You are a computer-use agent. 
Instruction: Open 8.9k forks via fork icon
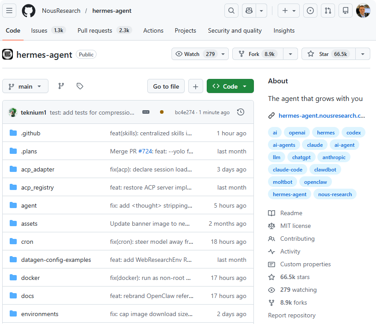coord(272,303)
